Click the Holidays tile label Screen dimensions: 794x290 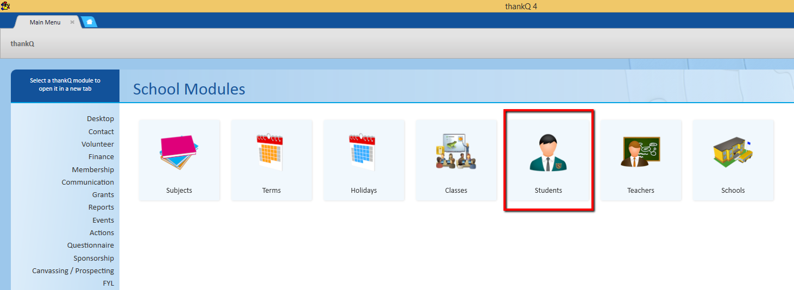[x=364, y=191]
